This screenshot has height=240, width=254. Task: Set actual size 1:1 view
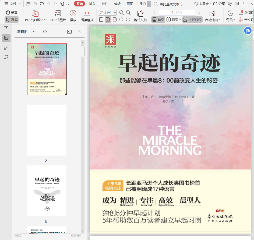(x=101, y=20)
